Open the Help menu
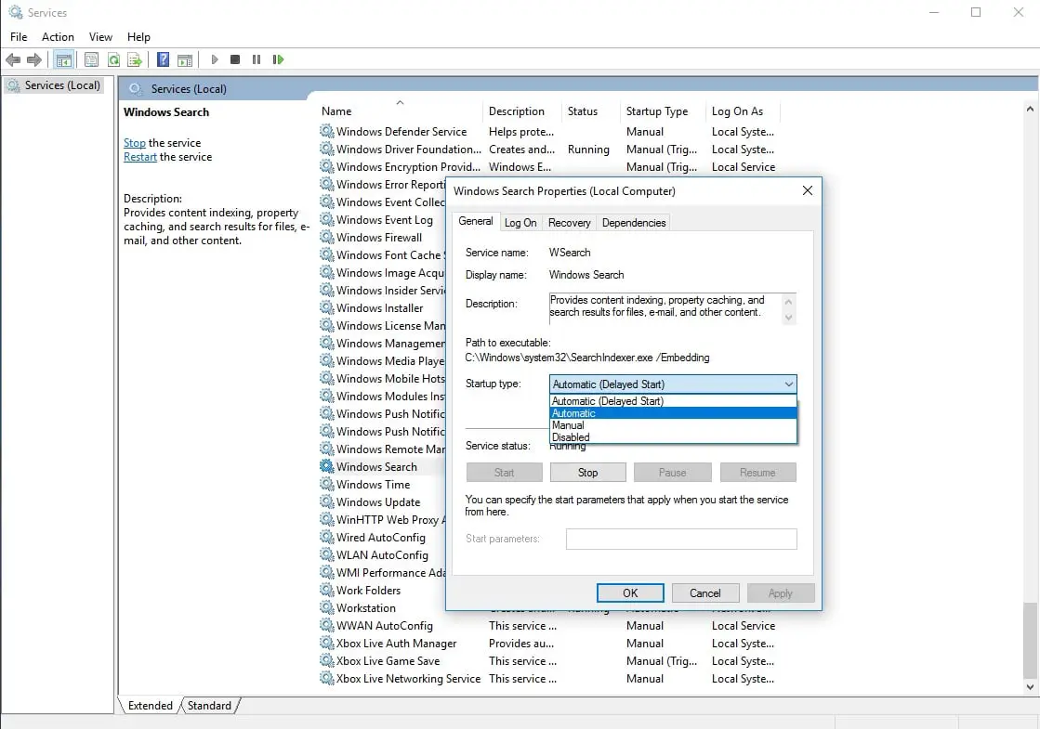 pyautogui.click(x=138, y=37)
